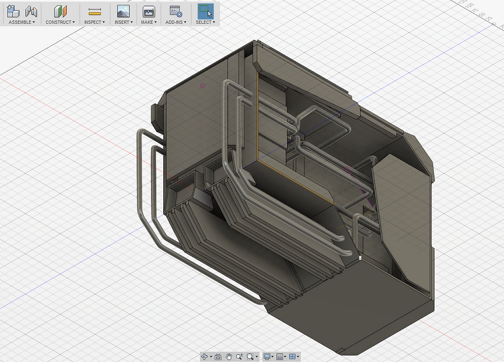This screenshot has height=362, width=504.
Task: Click the Viewports layout icon
Action: [292, 356]
